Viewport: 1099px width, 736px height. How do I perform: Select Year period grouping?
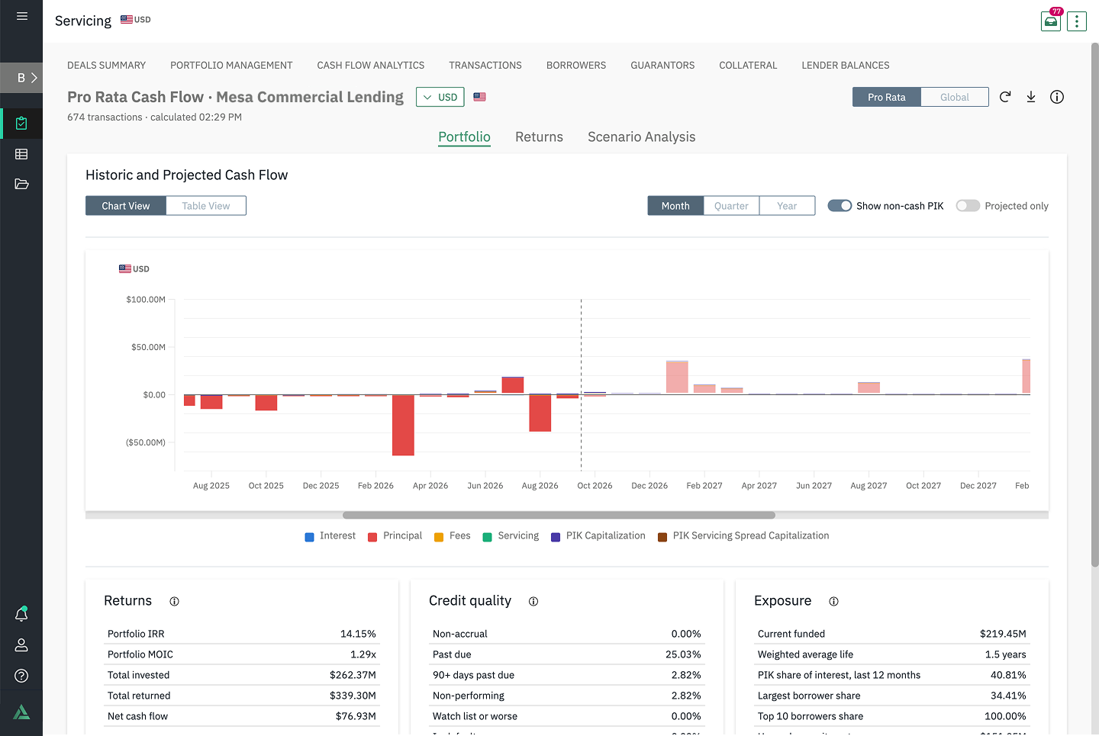coord(787,206)
